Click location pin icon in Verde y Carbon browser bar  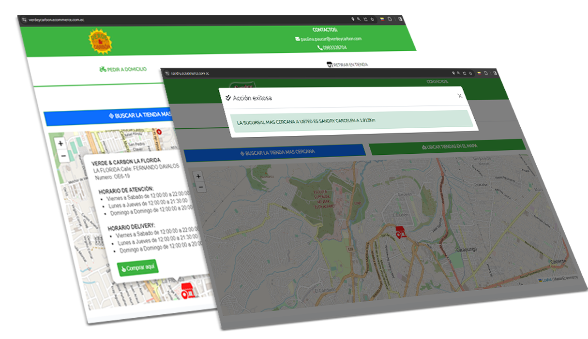[x=353, y=19]
